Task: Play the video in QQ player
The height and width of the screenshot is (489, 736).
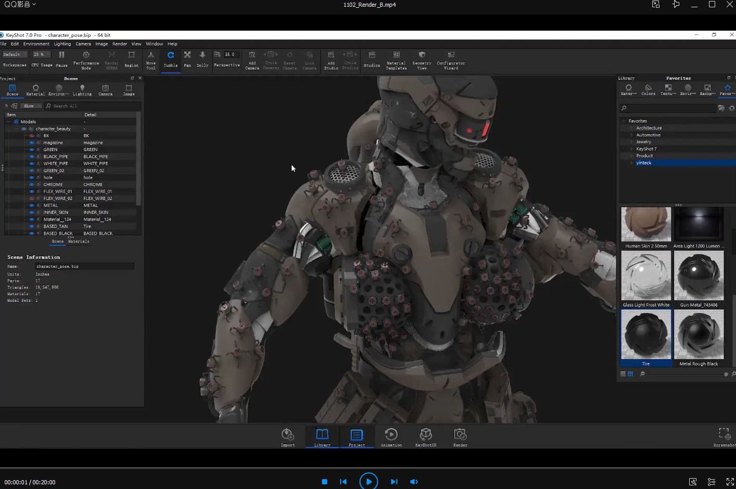Action: (x=368, y=482)
